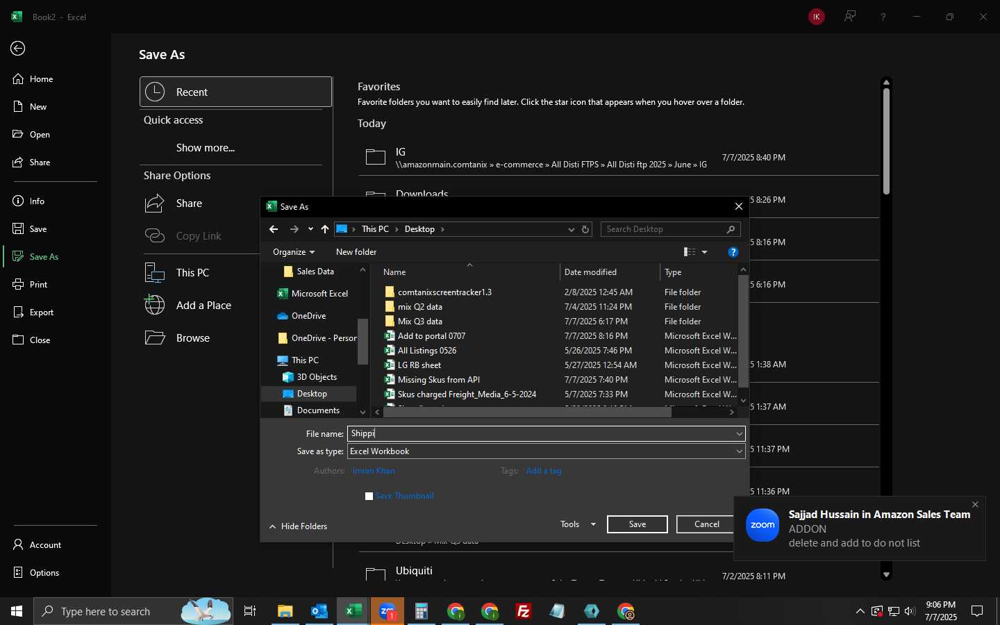Screen dimensions: 1000x625
Task: Click the blue help icon in dialog
Action: pos(733,252)
